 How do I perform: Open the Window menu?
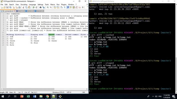coord(71,4)
